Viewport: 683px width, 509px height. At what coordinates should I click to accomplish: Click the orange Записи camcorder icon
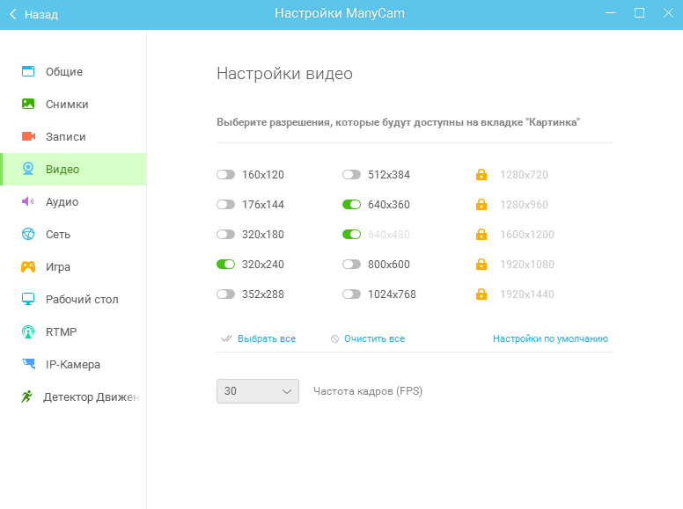pos(28,136)
